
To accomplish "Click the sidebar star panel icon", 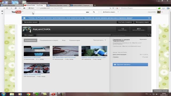I will pos(2,11).
